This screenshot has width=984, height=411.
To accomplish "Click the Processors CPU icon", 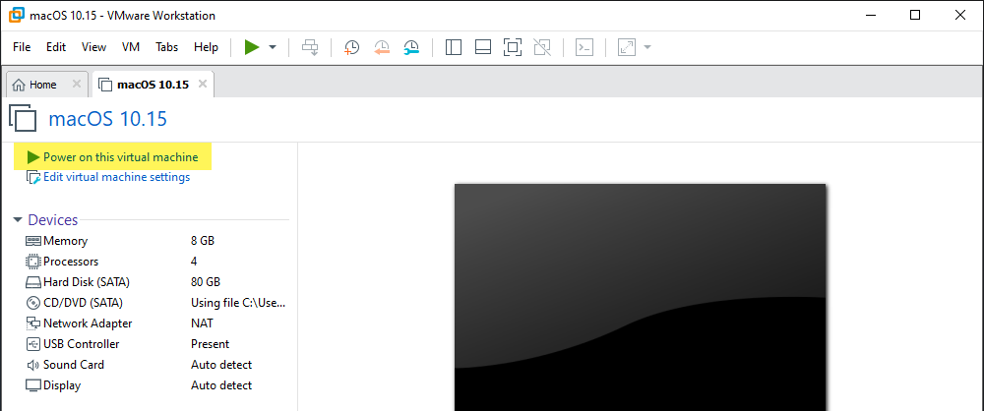I will click(33, 262).
